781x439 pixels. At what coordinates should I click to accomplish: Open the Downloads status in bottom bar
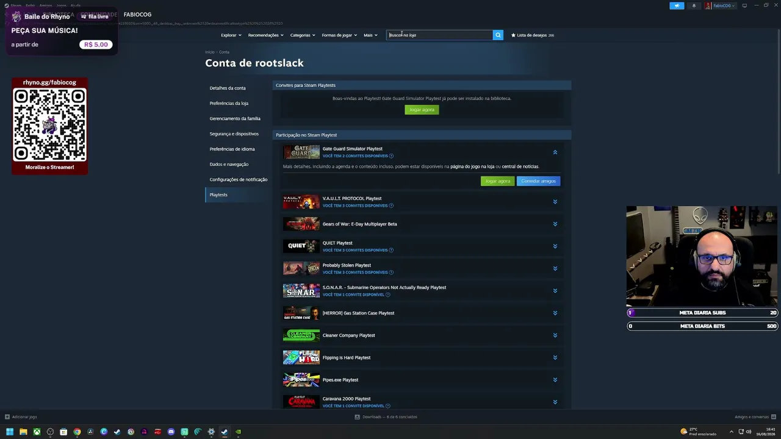[x=386, y=417]
